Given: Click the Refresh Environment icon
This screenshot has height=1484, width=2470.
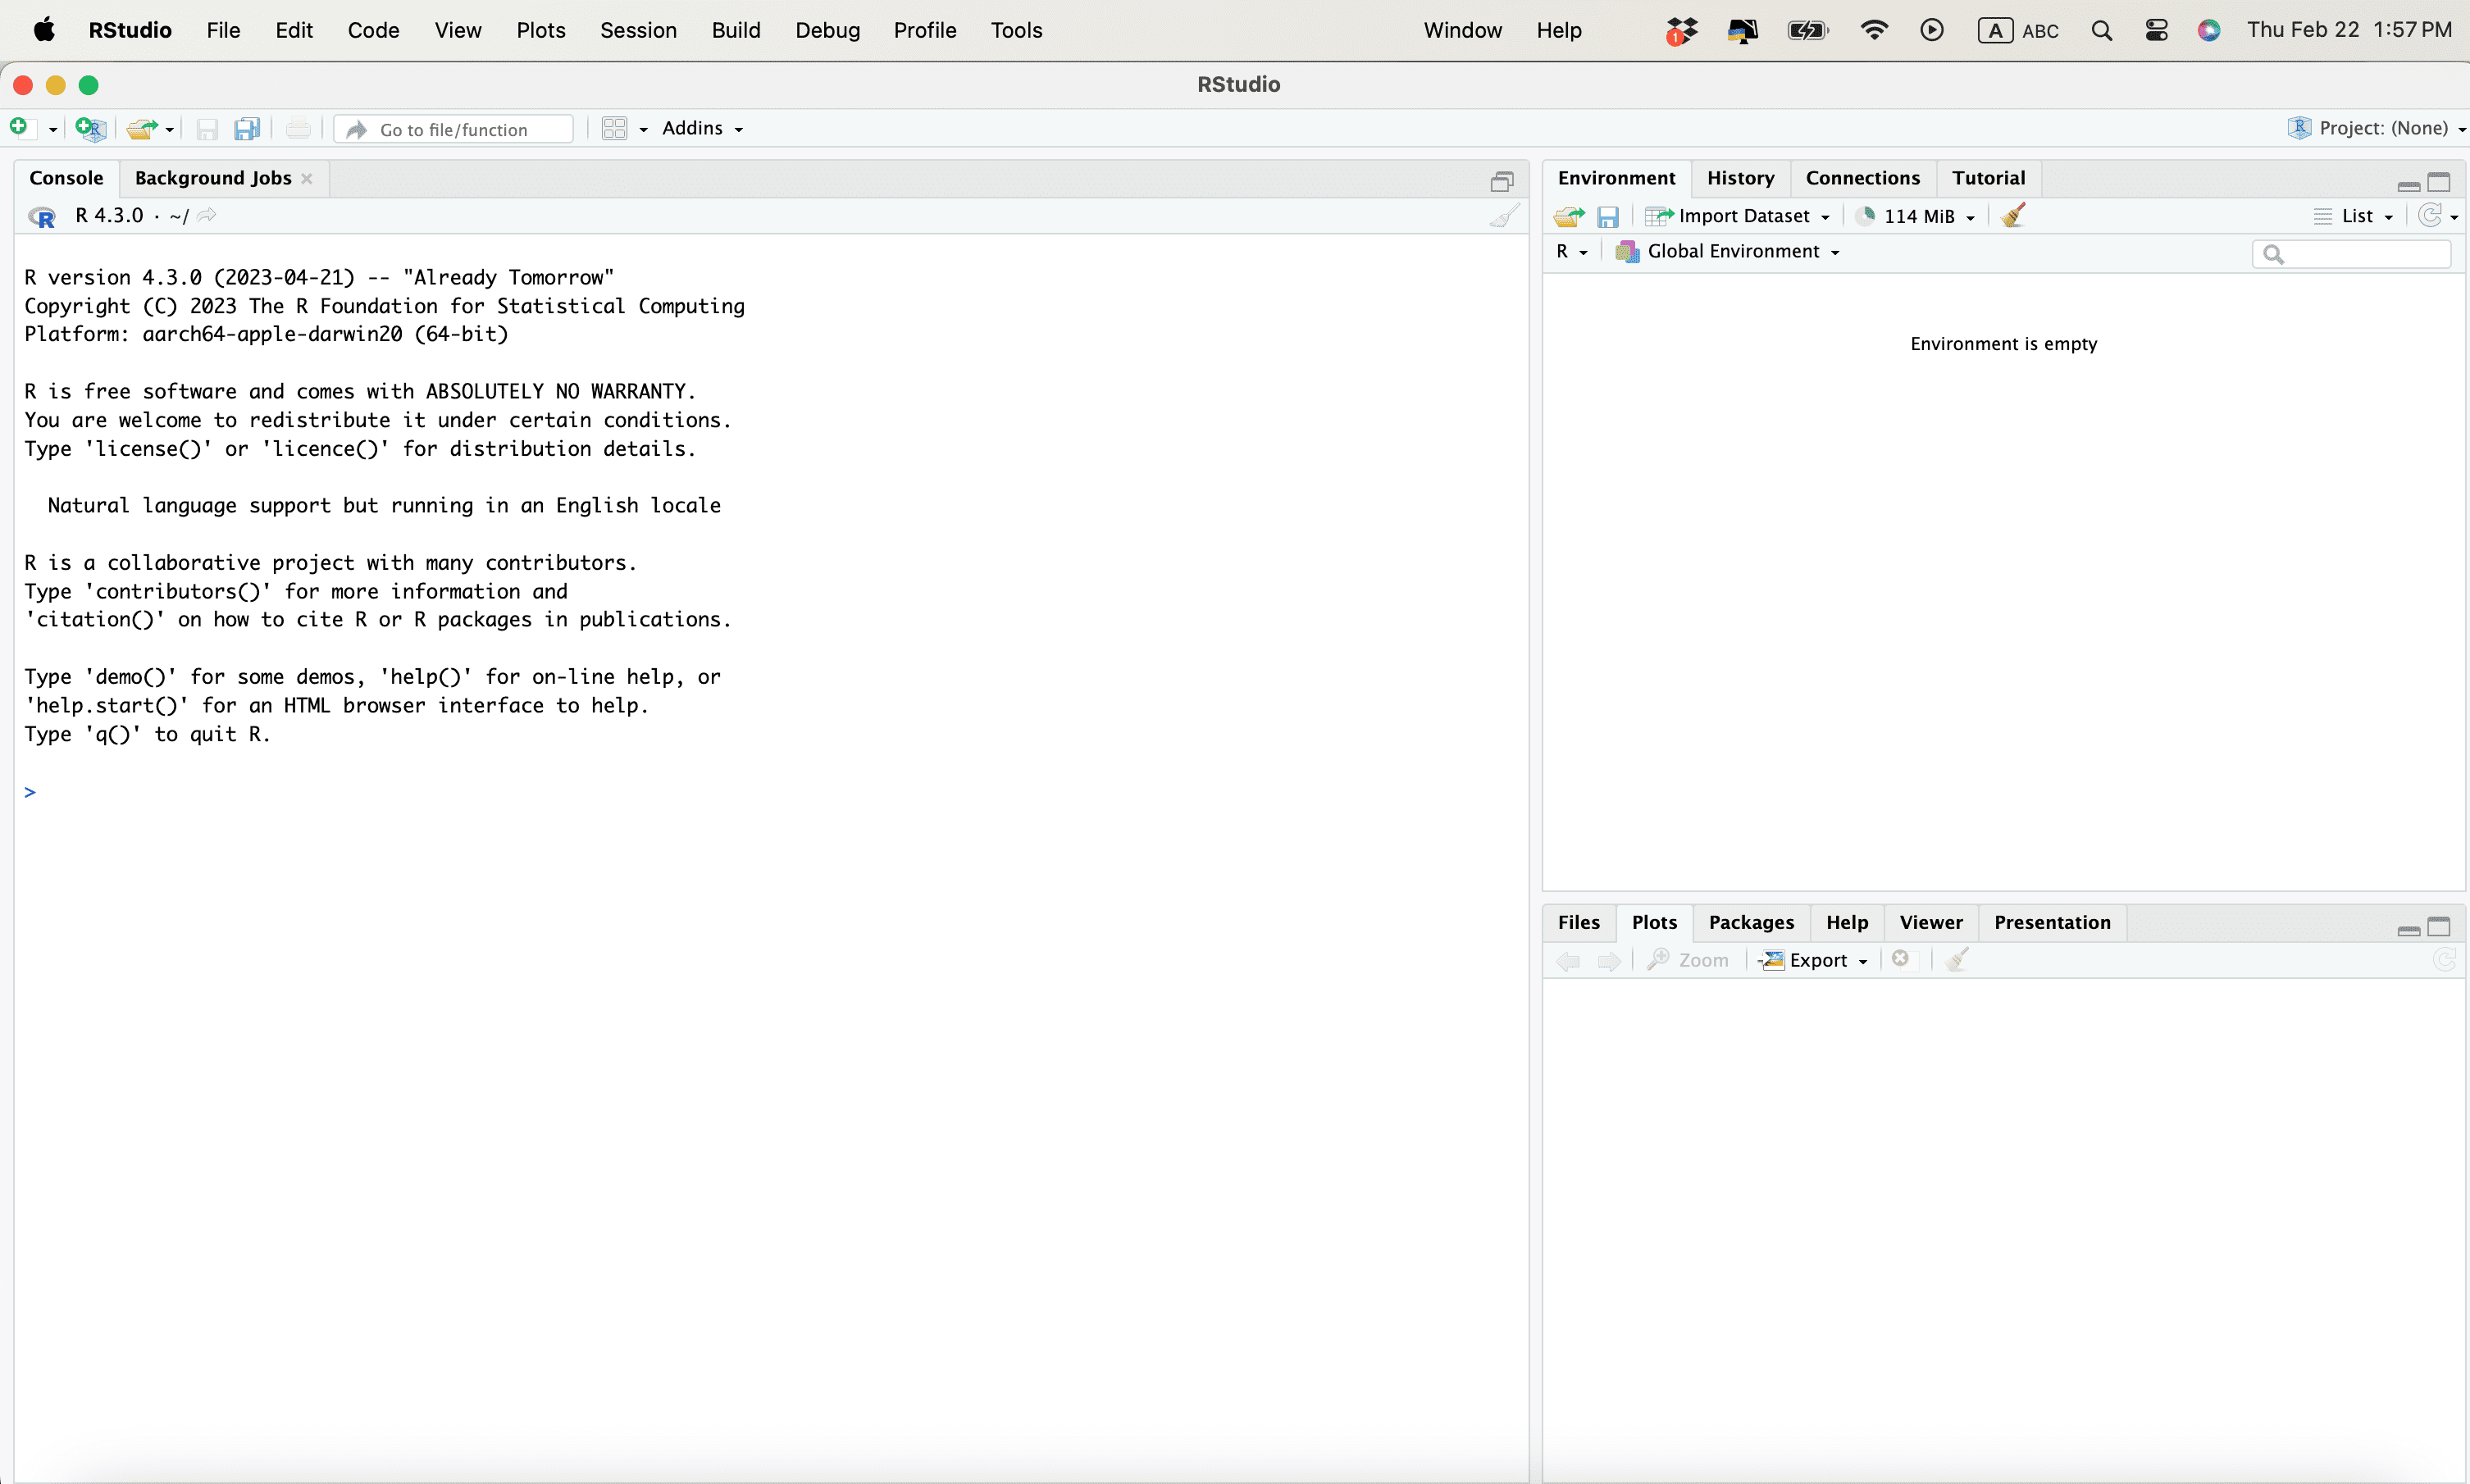Looking at the screenshot, I should tap(2430, 216).
